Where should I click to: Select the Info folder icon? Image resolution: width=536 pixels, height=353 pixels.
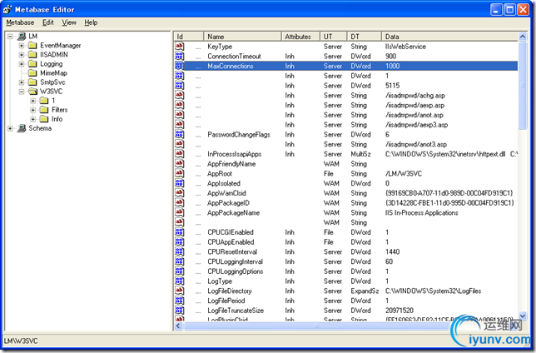click(44, 119)
